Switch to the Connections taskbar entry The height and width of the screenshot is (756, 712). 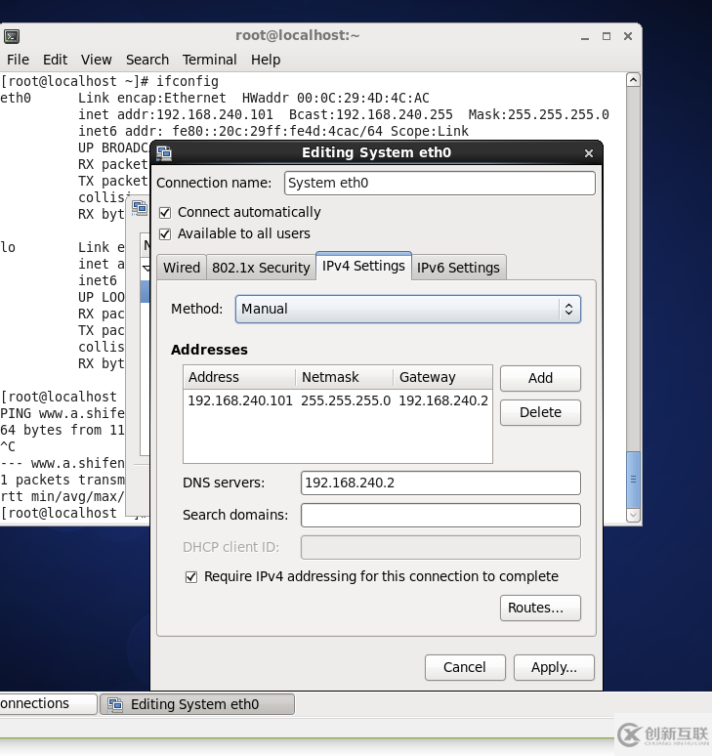click(x=47, y=704)
